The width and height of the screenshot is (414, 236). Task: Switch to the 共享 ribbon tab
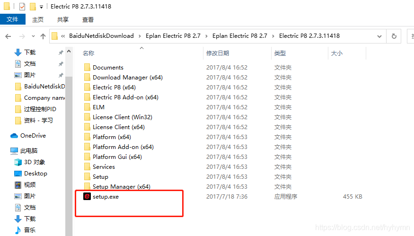63,19
